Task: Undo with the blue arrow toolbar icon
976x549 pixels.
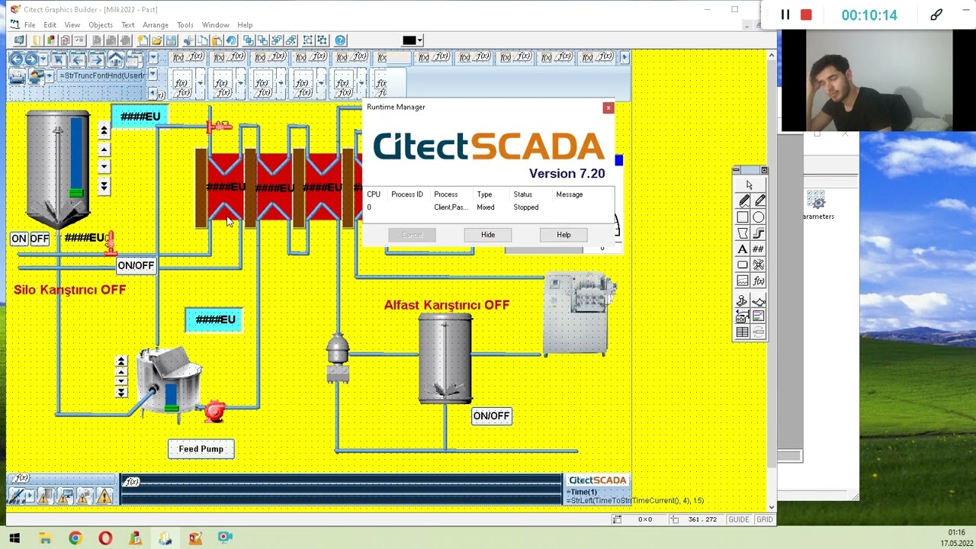Action: 231,40
